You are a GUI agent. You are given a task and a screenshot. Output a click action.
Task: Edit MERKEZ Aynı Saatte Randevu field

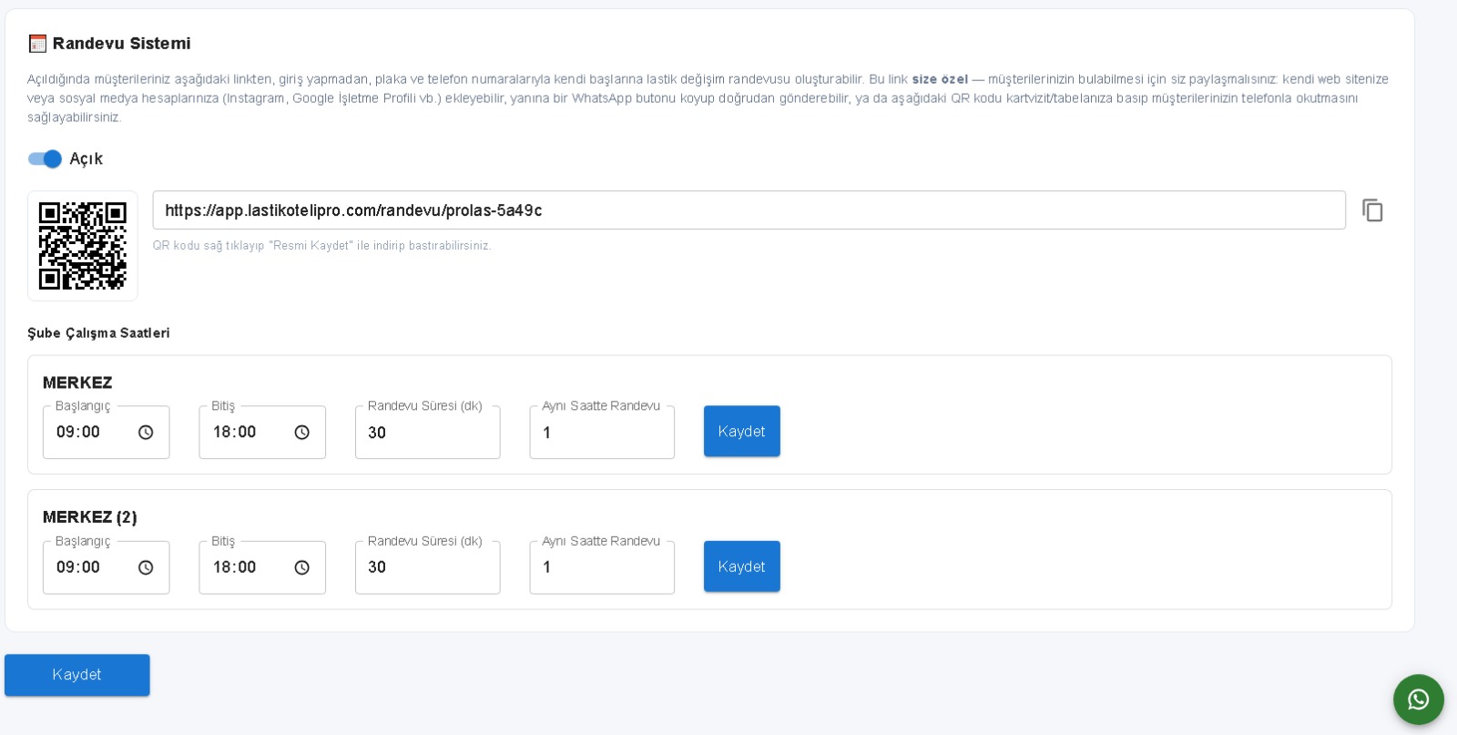(x=602, y=433)
